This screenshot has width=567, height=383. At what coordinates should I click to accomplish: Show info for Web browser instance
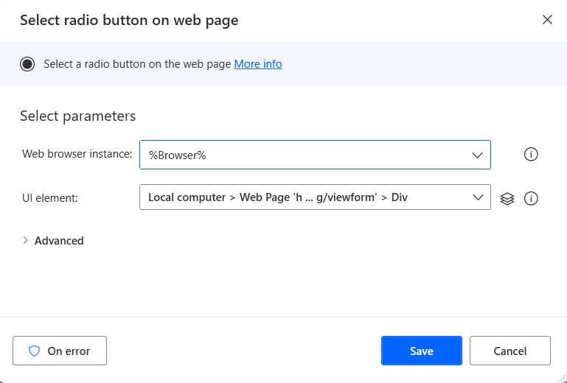(531, 154)
